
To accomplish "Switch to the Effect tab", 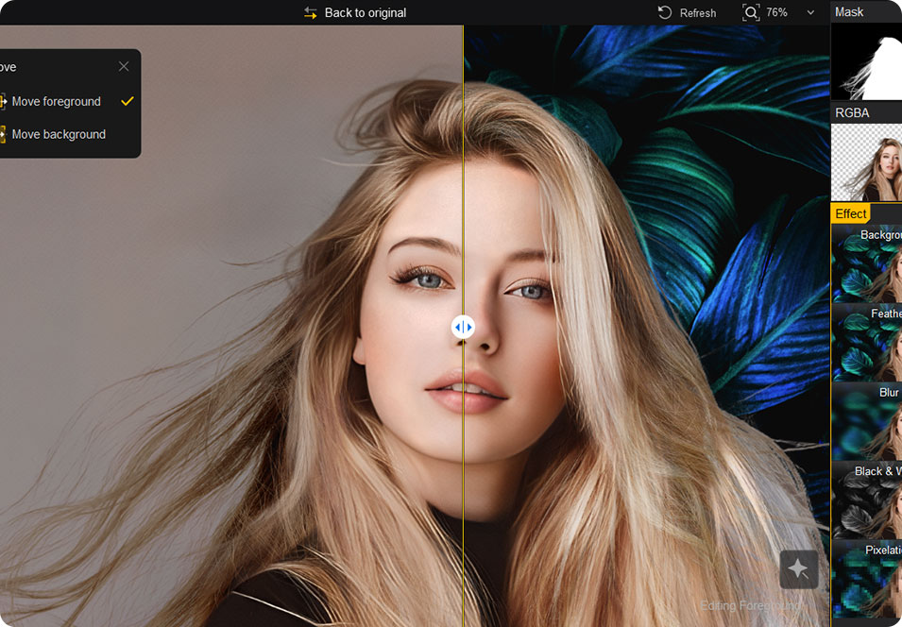I will tap(850, 214).
